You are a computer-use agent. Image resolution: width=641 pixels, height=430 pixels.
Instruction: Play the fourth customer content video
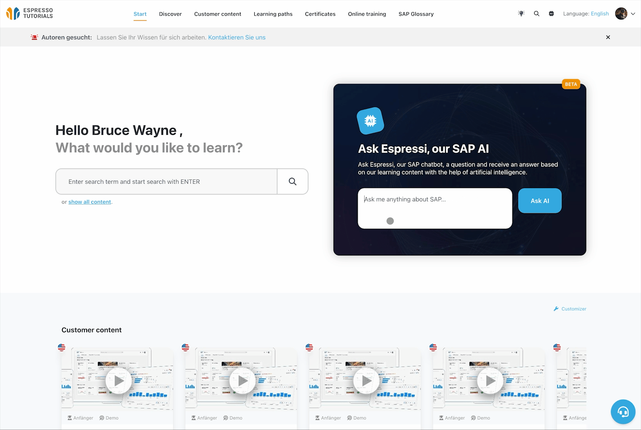pyautogui.click(x=490, y=381)
